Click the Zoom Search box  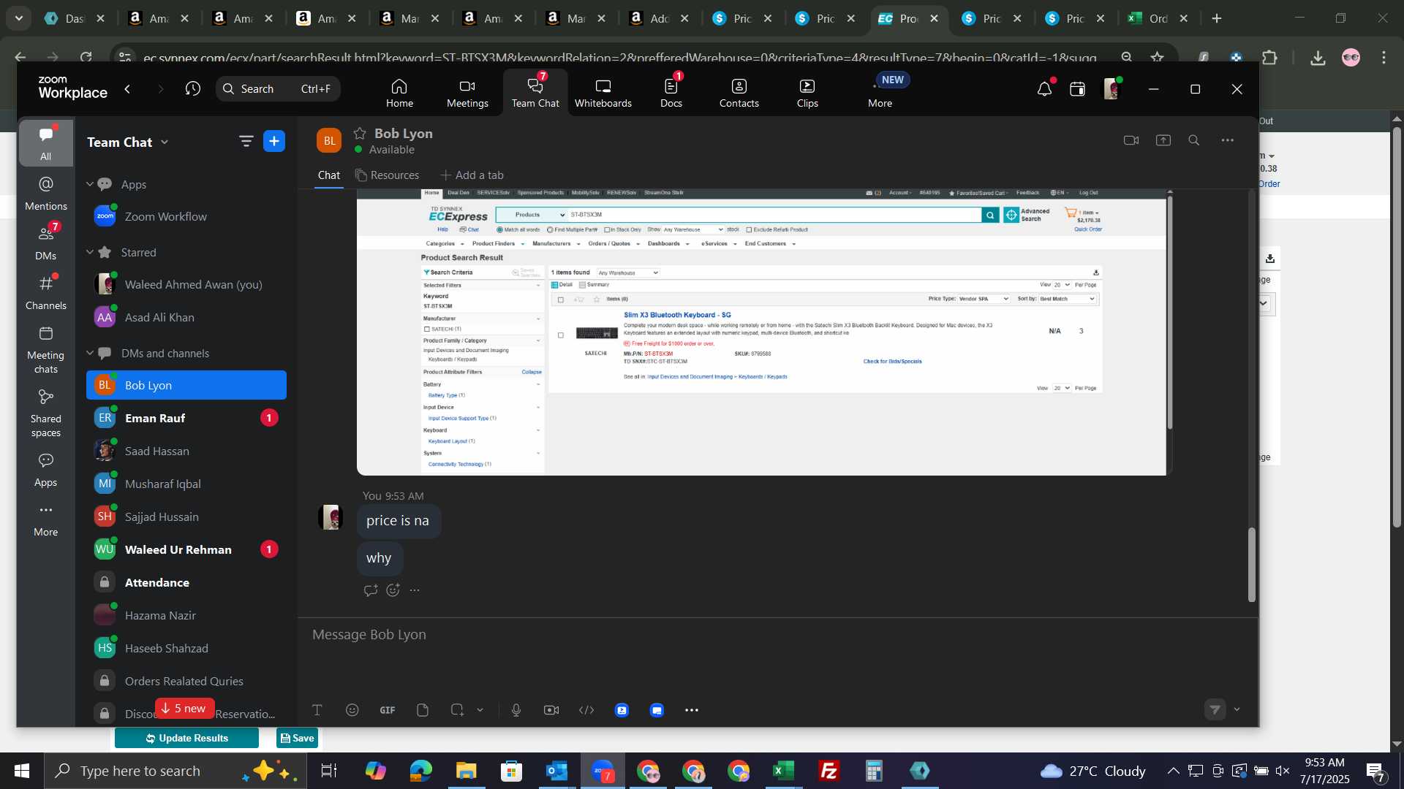278,89
